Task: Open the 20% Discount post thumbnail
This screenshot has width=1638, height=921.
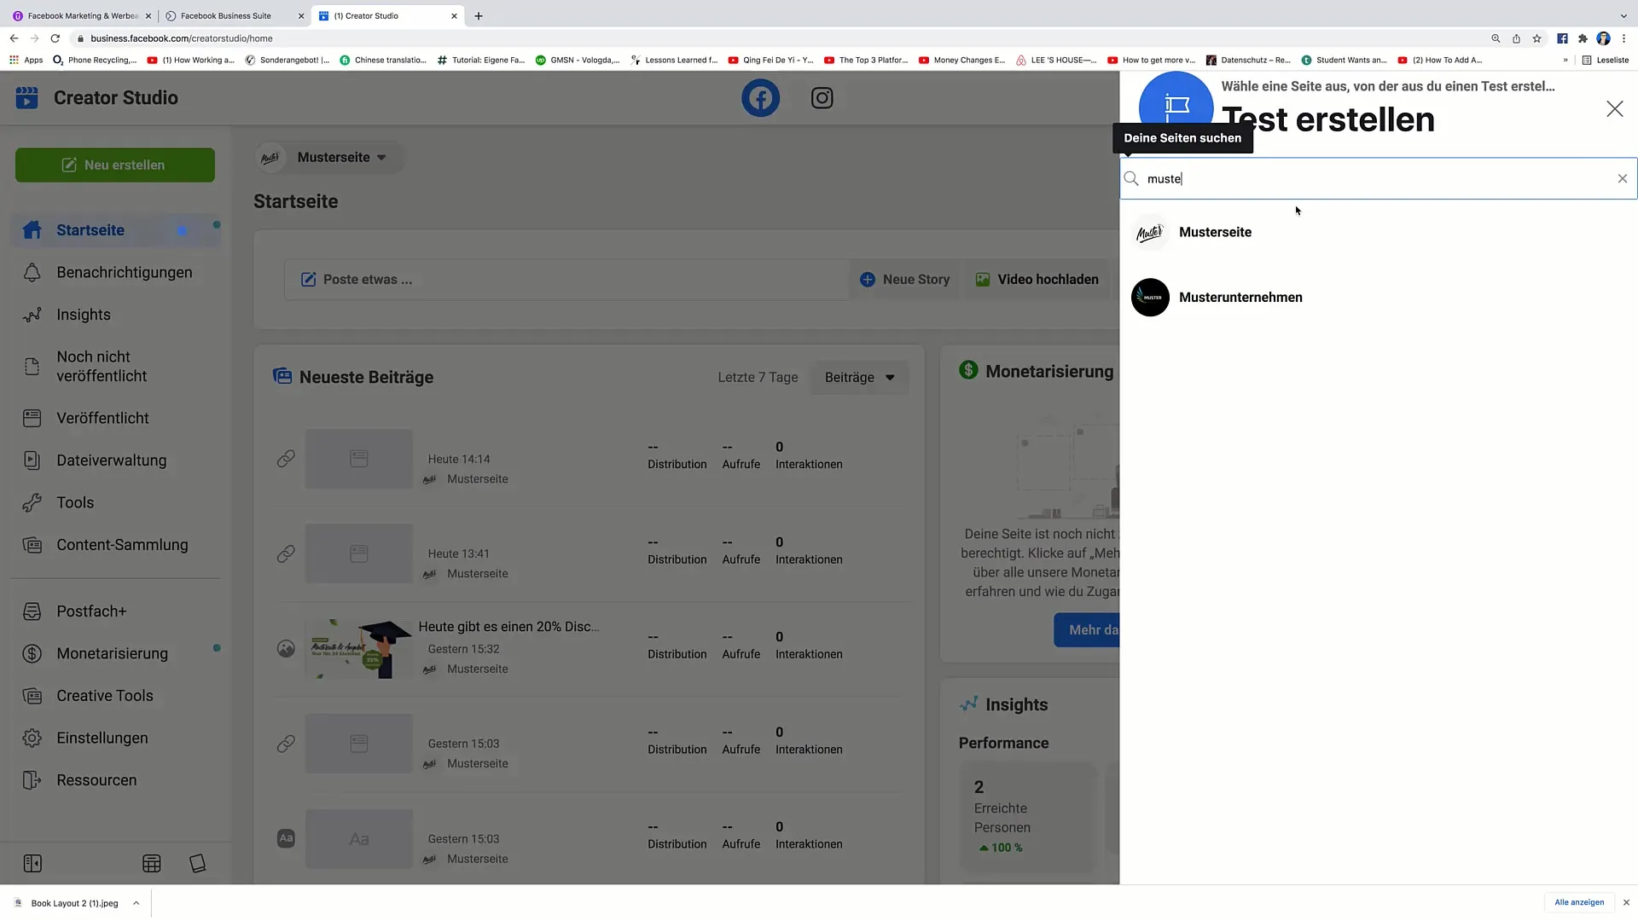Action: (359, 649)
